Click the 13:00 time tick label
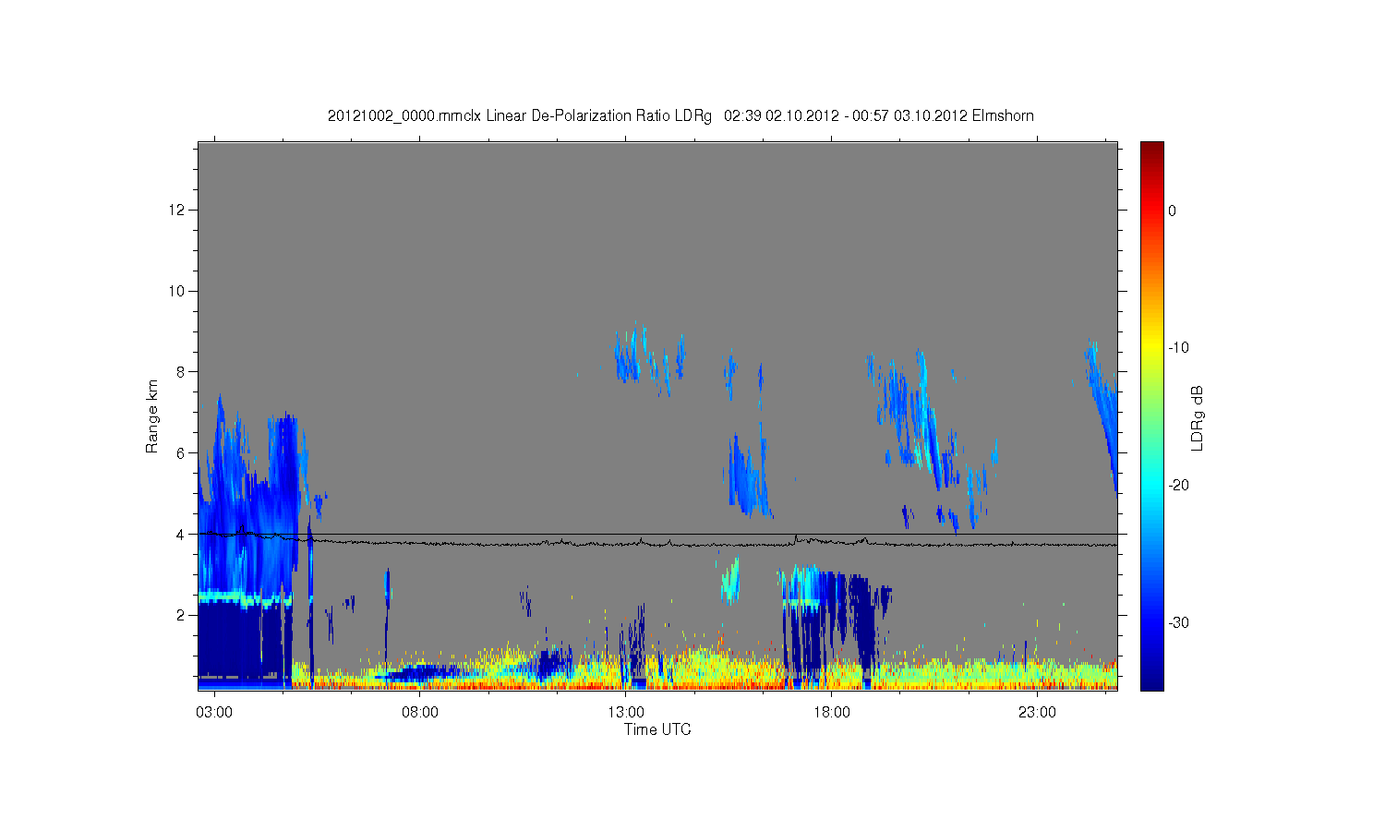The width and height of the screenshot is (1385, 831). [626, 712]
